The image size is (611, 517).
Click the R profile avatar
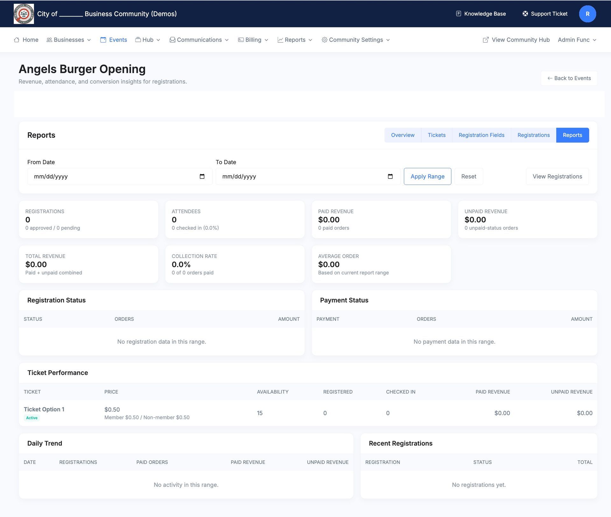point(587,14)
